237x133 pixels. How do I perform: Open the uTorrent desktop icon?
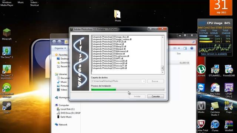(201, 71)
